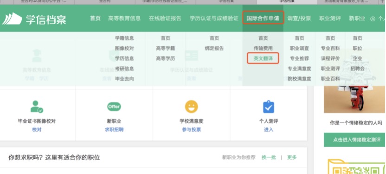Open the 在线验证报告 navigation menu
The height and width of the screenshot is (174, 386).
coord(165,19)
